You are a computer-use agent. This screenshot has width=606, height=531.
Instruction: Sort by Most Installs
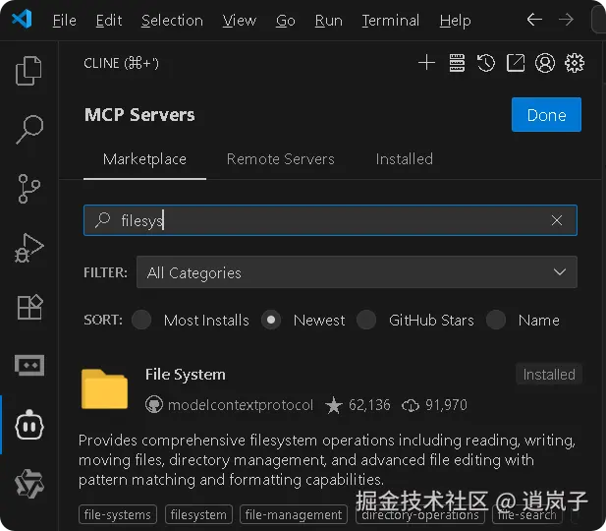[x=141, y=320]
